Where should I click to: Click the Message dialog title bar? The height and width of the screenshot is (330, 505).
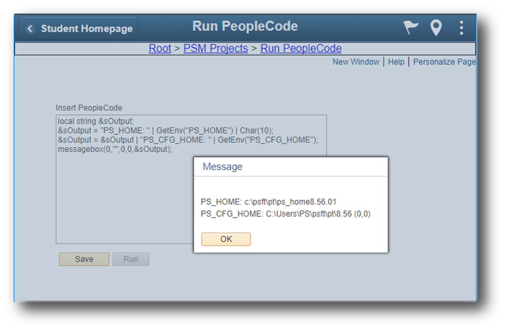click(x=291, y=167)
